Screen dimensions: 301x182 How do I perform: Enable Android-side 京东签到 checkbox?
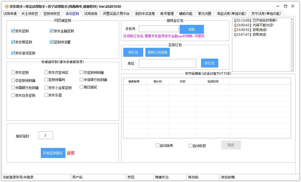point(13,72)
